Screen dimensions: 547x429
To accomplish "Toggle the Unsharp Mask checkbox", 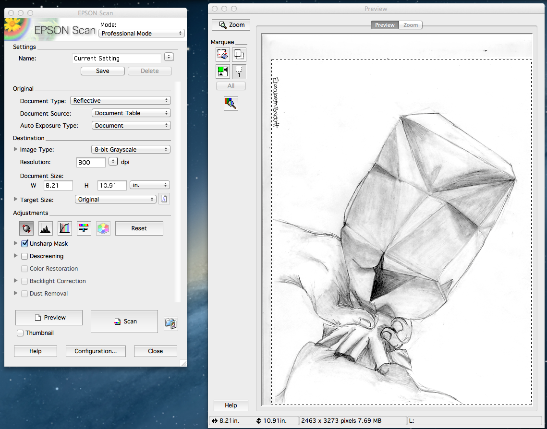I will [x=24, y=243].
